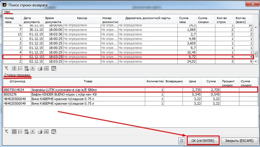Select receipt row with sum 24,02
This screenshot has height=147, width=260.
[x=121, y=61]
